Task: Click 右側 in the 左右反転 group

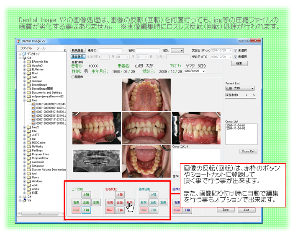Action: [x=110, y=202]
